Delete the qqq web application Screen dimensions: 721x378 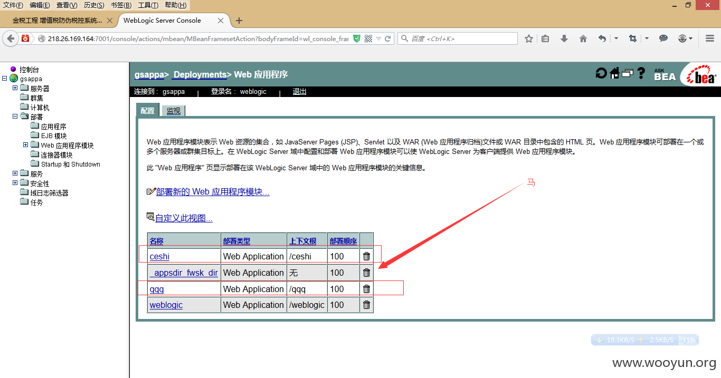(366, 289)
